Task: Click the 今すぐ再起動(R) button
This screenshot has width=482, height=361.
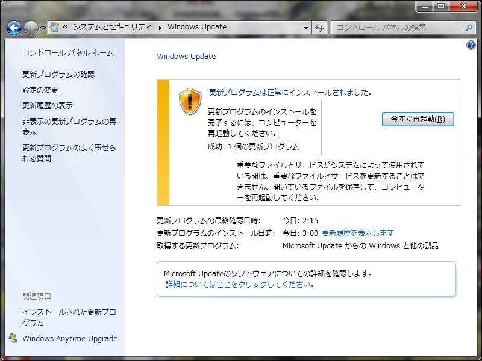Action: pos(418,119)
